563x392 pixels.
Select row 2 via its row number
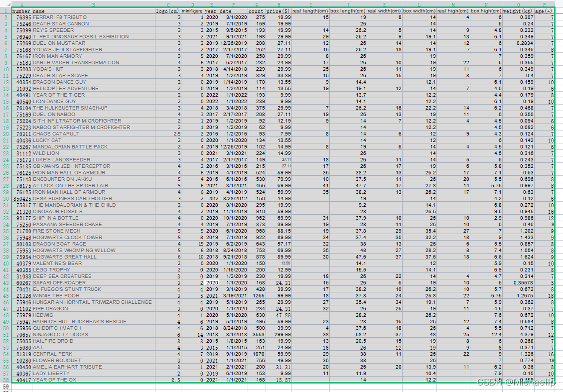point(6,17)
